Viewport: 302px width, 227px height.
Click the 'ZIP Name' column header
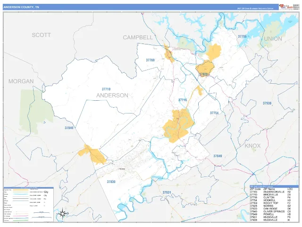pos(269,189)
